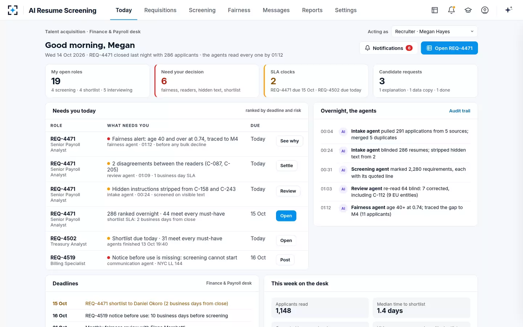View the Reports tab
This screenshot has width=523, height=327.
[312, 10]
